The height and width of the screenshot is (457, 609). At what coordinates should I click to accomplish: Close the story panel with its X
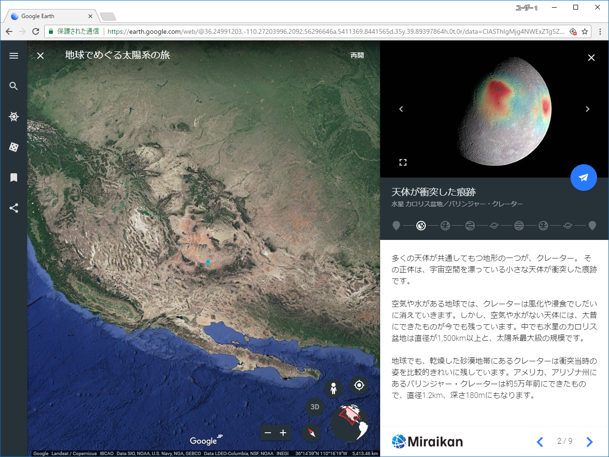(591, 58)
